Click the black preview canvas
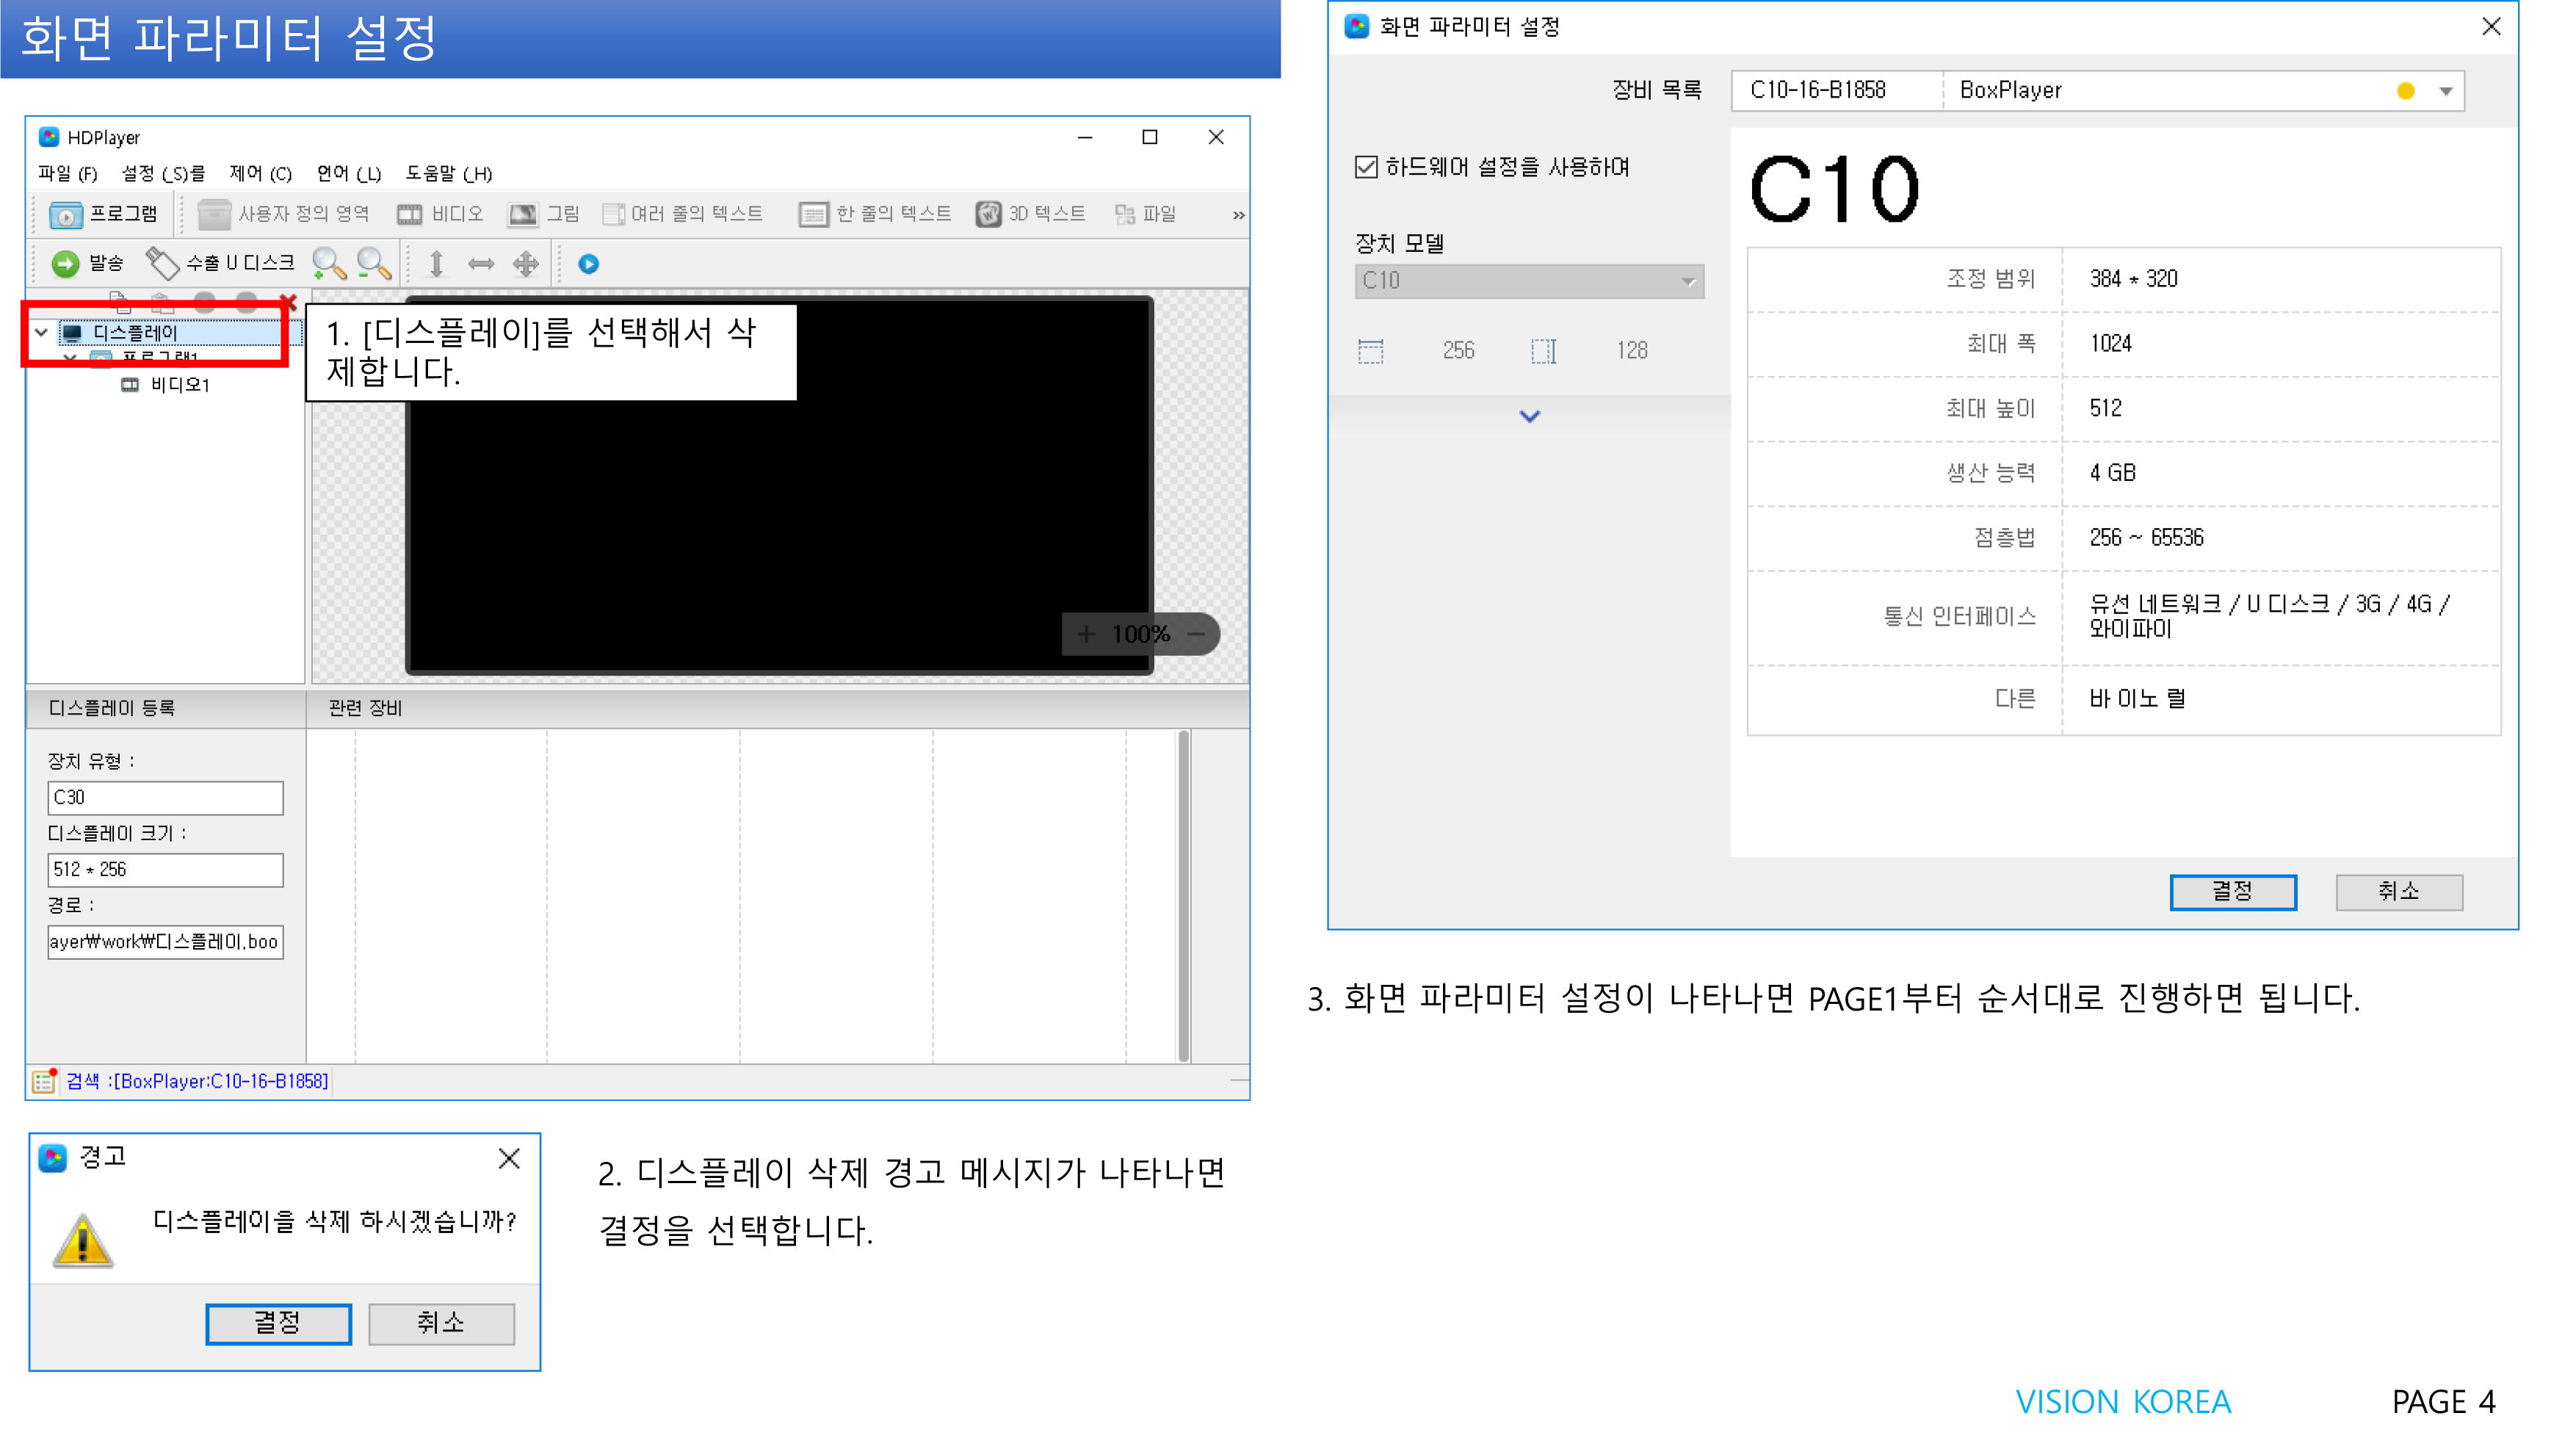This screenshot has width=2576, height=1449. click(779, 485)
